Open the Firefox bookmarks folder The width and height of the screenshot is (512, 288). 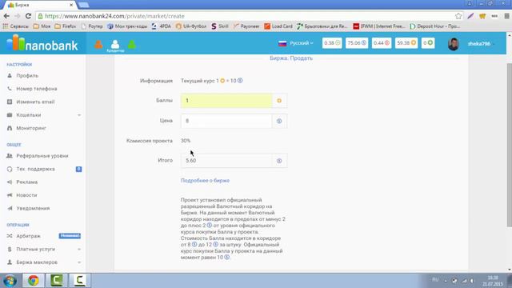[66, 26]
